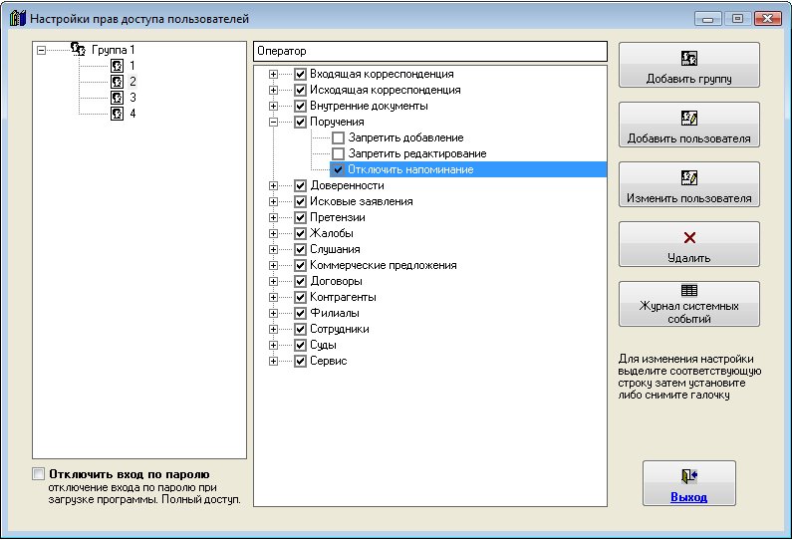The image size is (792, 540).
Task: Expand Входящая корреспонденция node
Action: (273, 75)
